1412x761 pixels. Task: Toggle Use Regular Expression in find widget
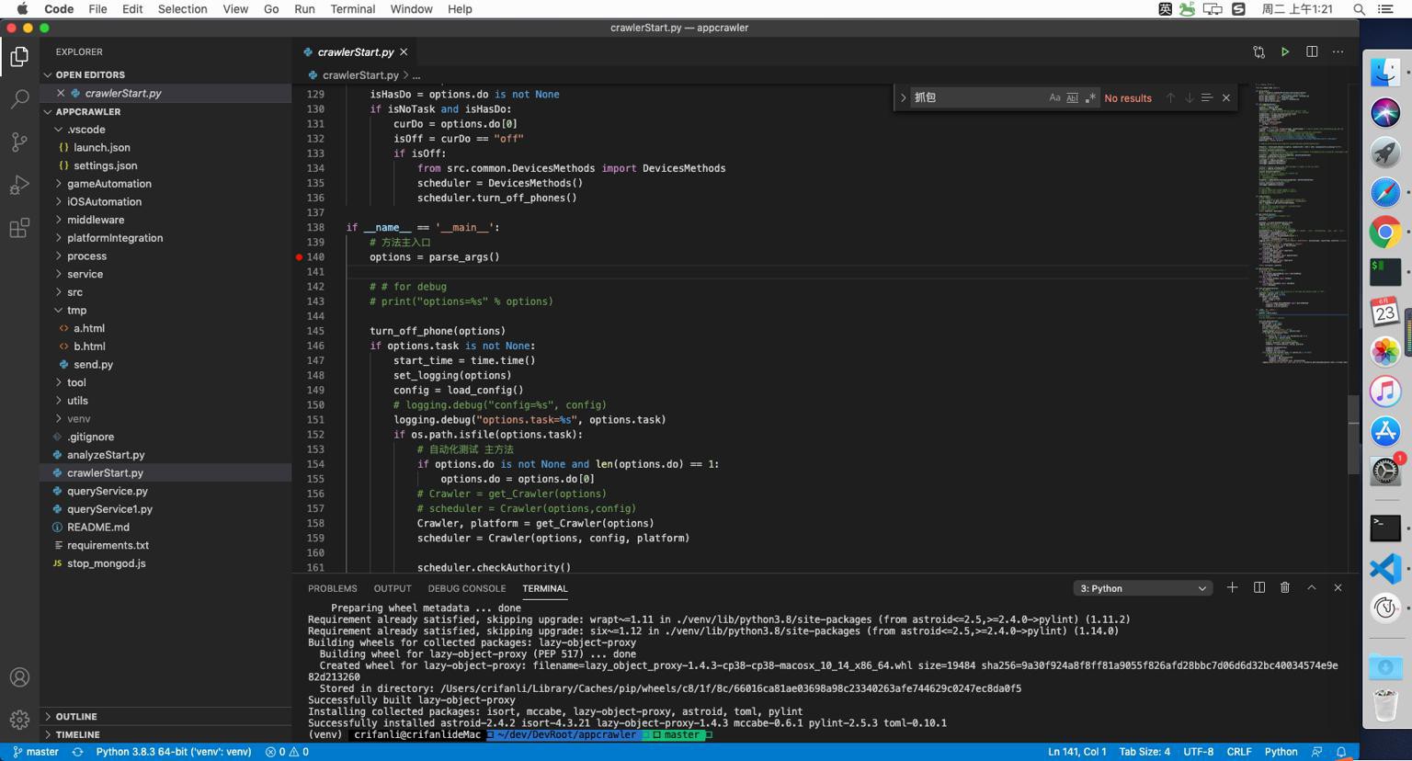pos(1090,97)
